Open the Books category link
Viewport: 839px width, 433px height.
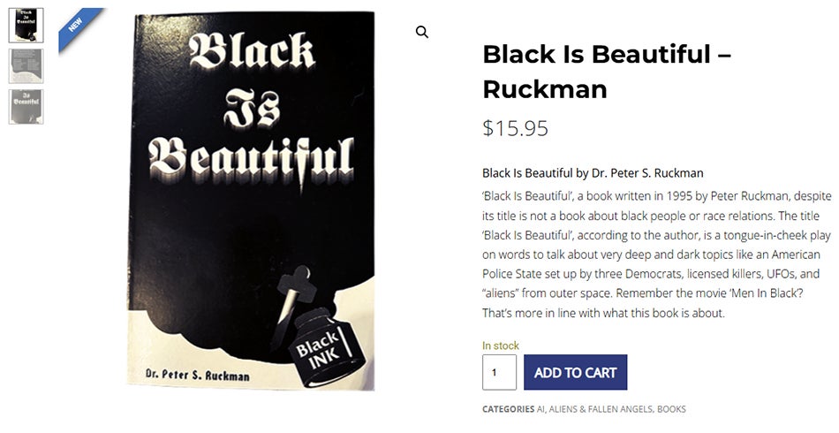[671, 409]
